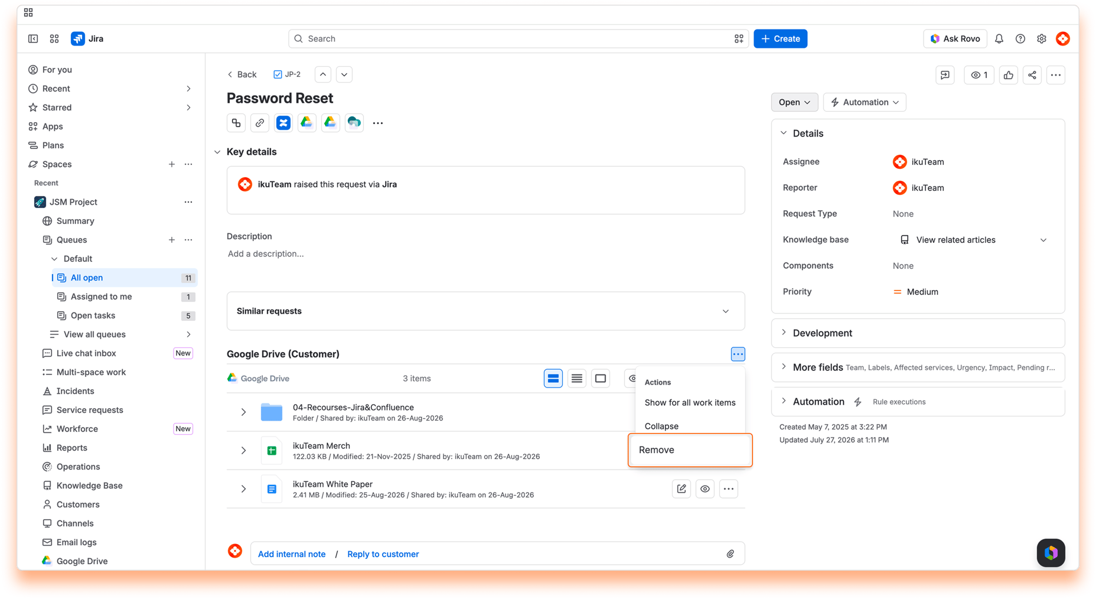The width and height of the screenshot is (1096, 599).
Task: Click the Create button
Action: [x=780, y=39]
